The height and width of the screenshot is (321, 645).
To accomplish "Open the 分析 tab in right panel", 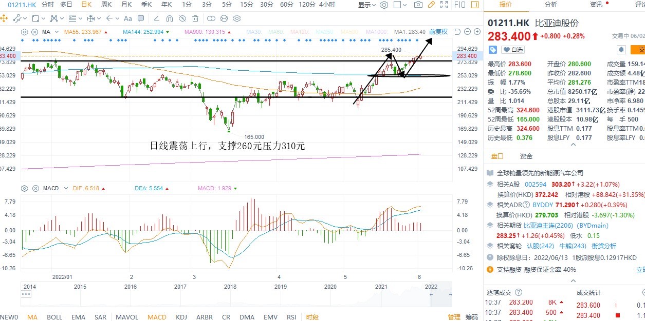I will (x=550, y=4).
